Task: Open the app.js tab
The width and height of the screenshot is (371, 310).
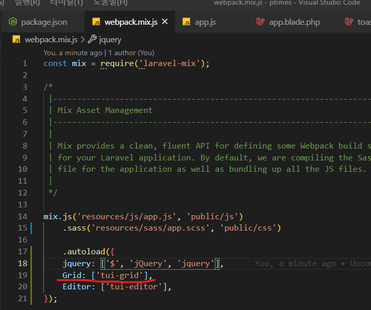Action: [x=212, y=22]
